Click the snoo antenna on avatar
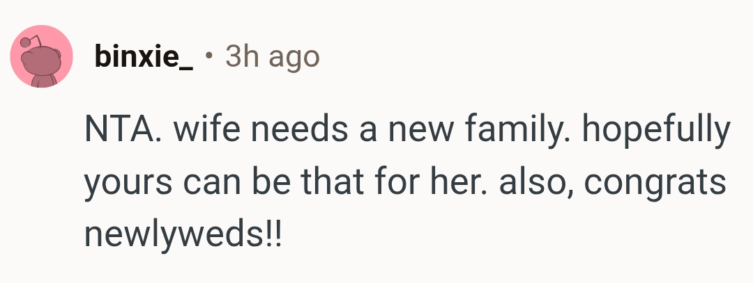The image size is (753, 283). click(28, 42)
